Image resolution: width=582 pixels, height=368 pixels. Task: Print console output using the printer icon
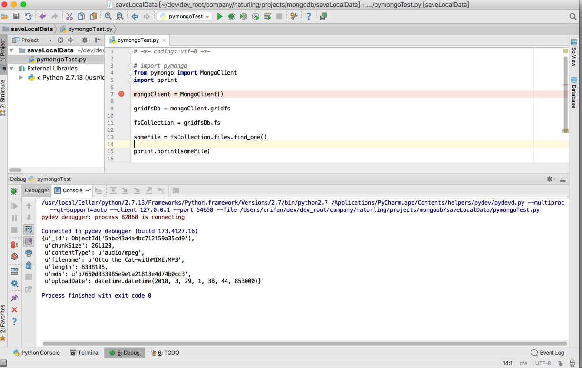pos(29,253)
